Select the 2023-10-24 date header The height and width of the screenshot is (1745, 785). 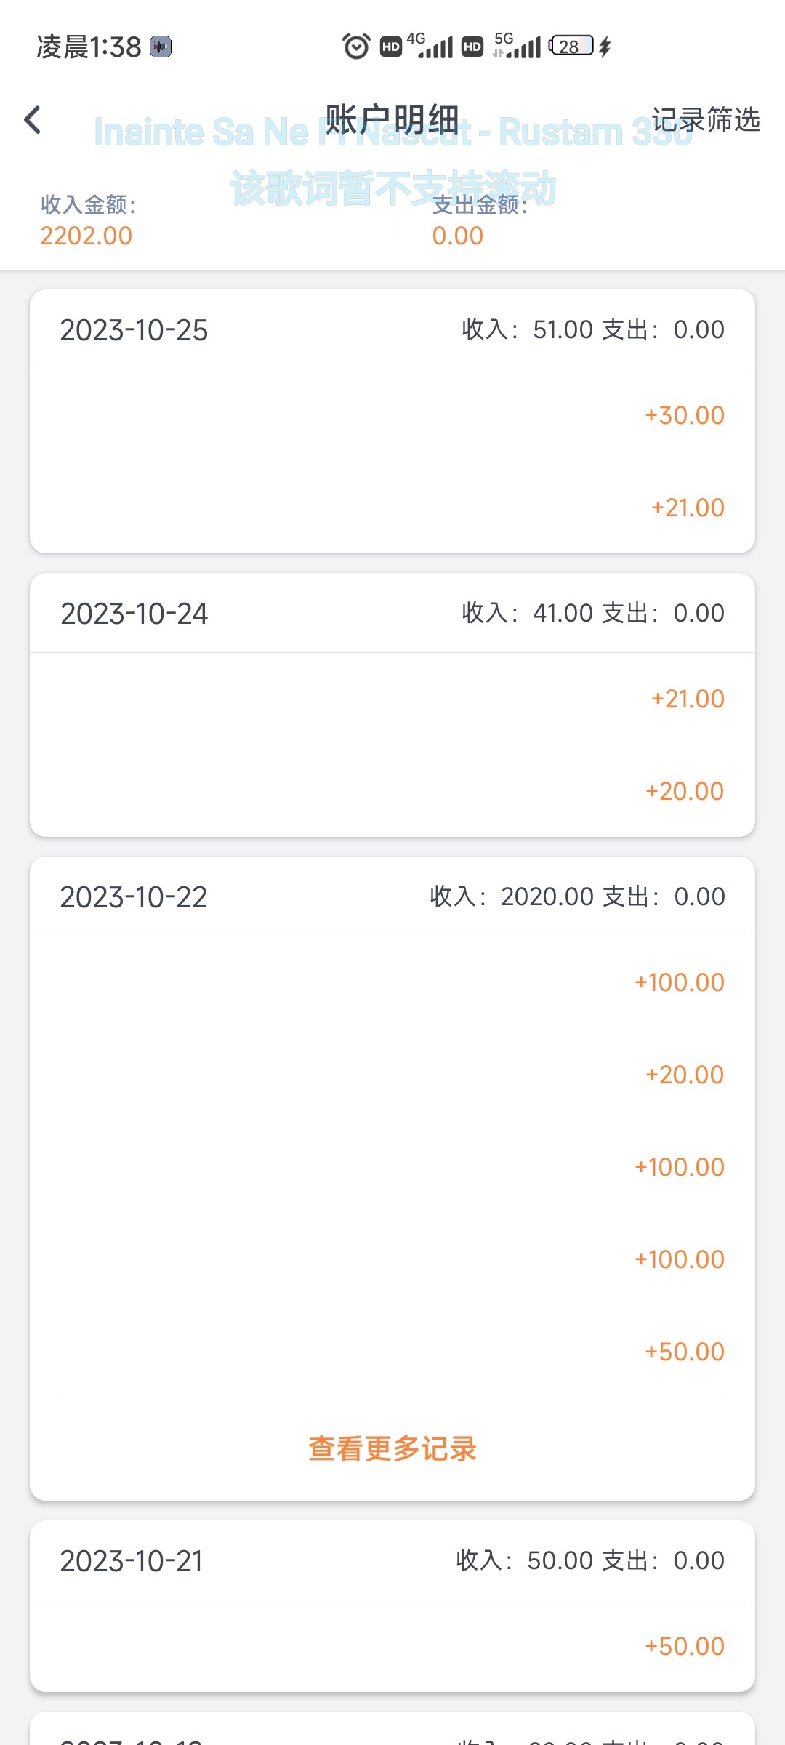134,614
